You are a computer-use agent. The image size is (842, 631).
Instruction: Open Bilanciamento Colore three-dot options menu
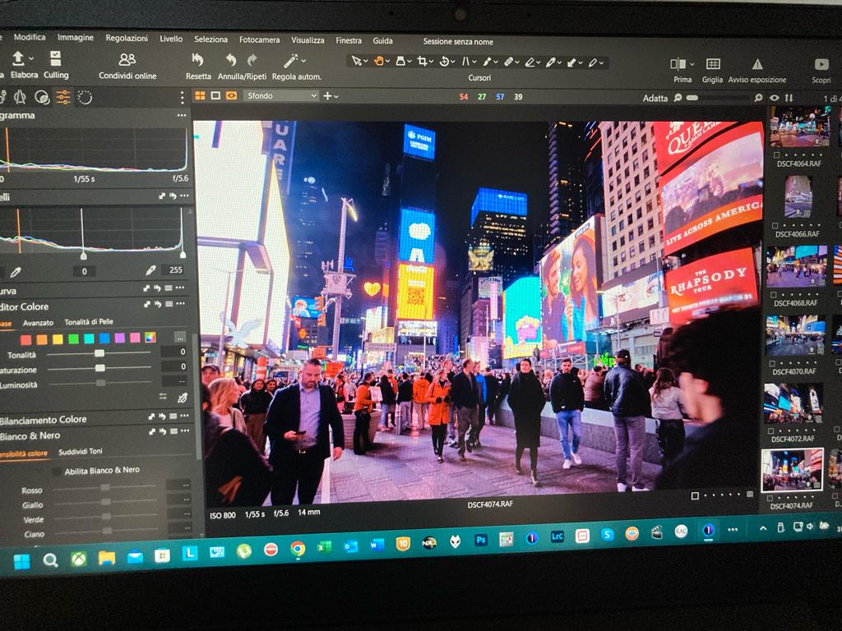point(184,416)
